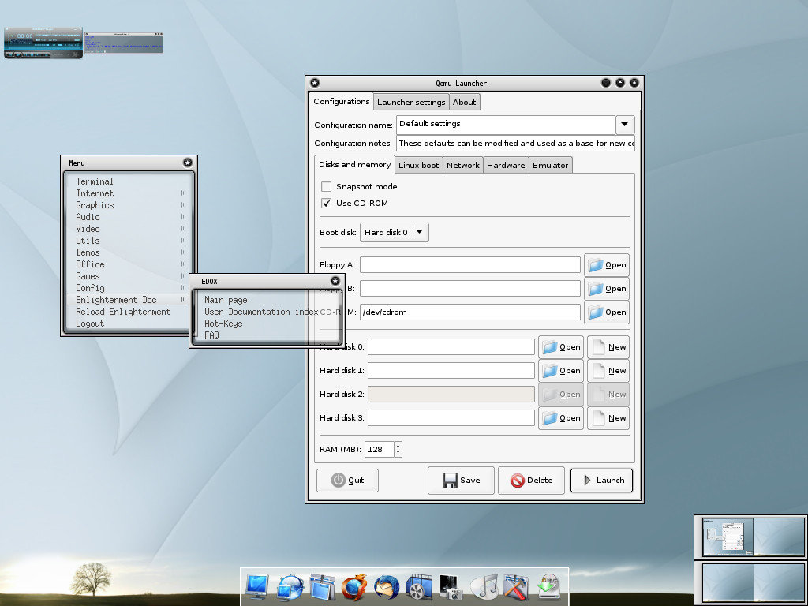Click the small terminal window thumbnail

click(124, 43)
